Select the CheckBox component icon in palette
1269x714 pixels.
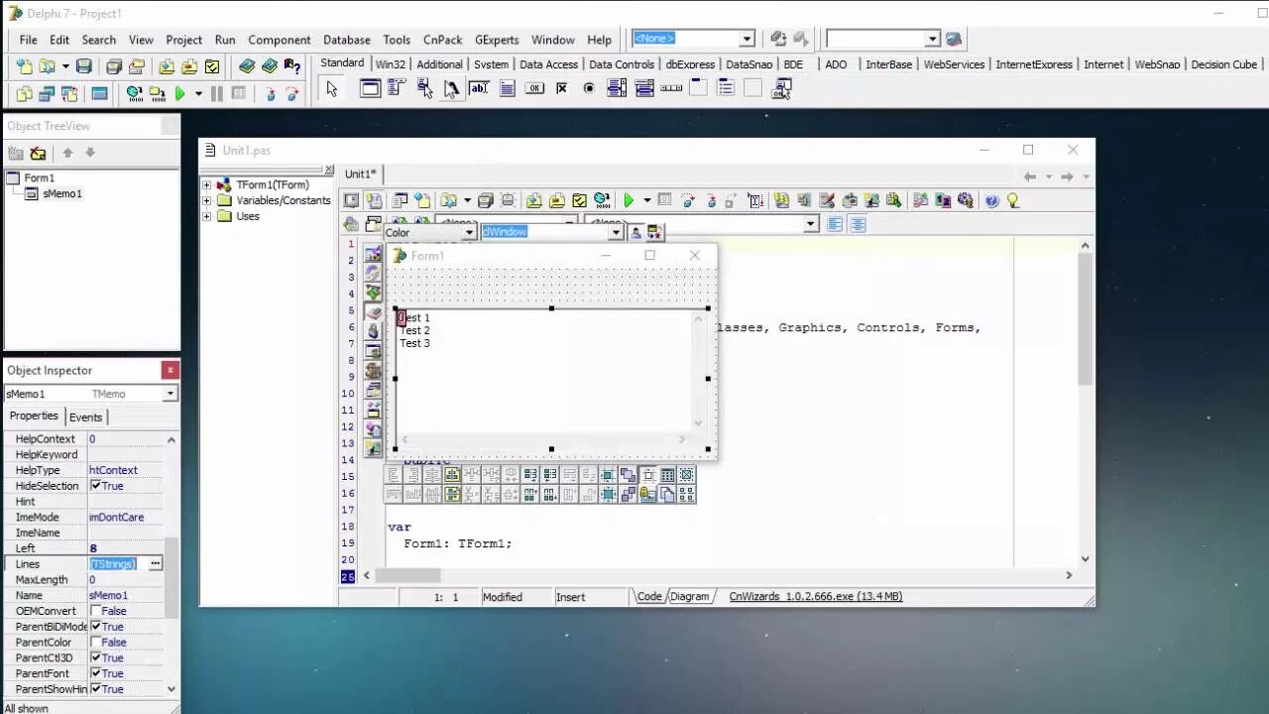pyautogui.click(x=561, y=88)
